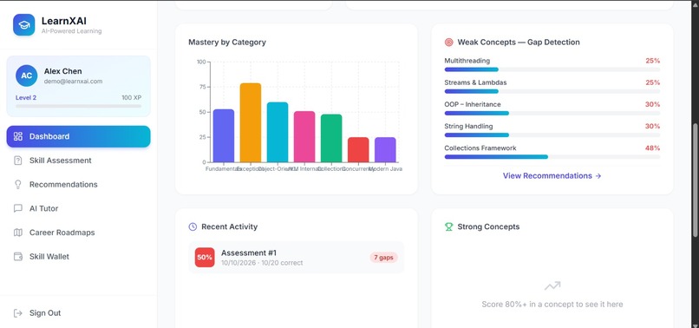Click the Mastery by Category heading
Image resolution: width=699 pixels, height=328 pixels.
pos(227,43)
